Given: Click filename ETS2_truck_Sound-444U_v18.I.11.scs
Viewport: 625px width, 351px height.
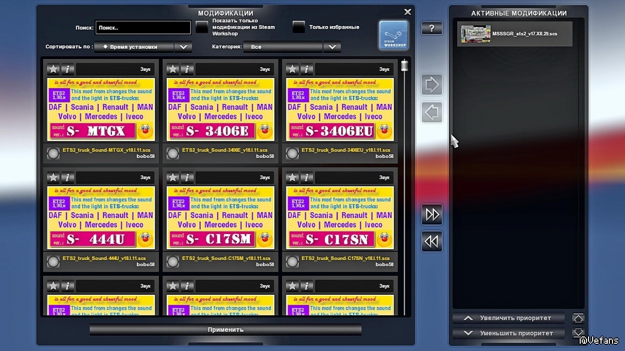Looking at the screenshot, I should tap(104, 258).
